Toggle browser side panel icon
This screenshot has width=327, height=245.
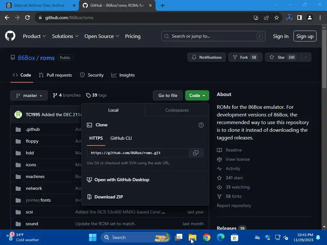pos(300,18)
